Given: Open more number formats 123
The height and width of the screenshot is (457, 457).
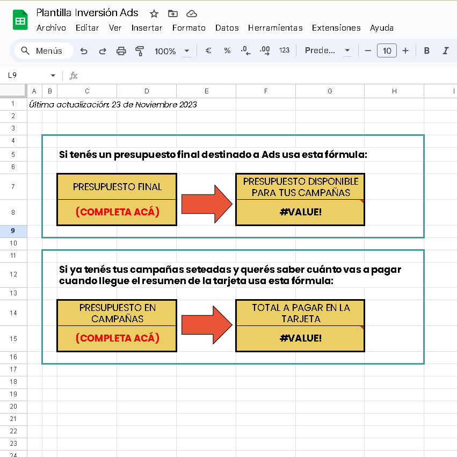Looking at the screenshot, I should click(x=284, y=50).
